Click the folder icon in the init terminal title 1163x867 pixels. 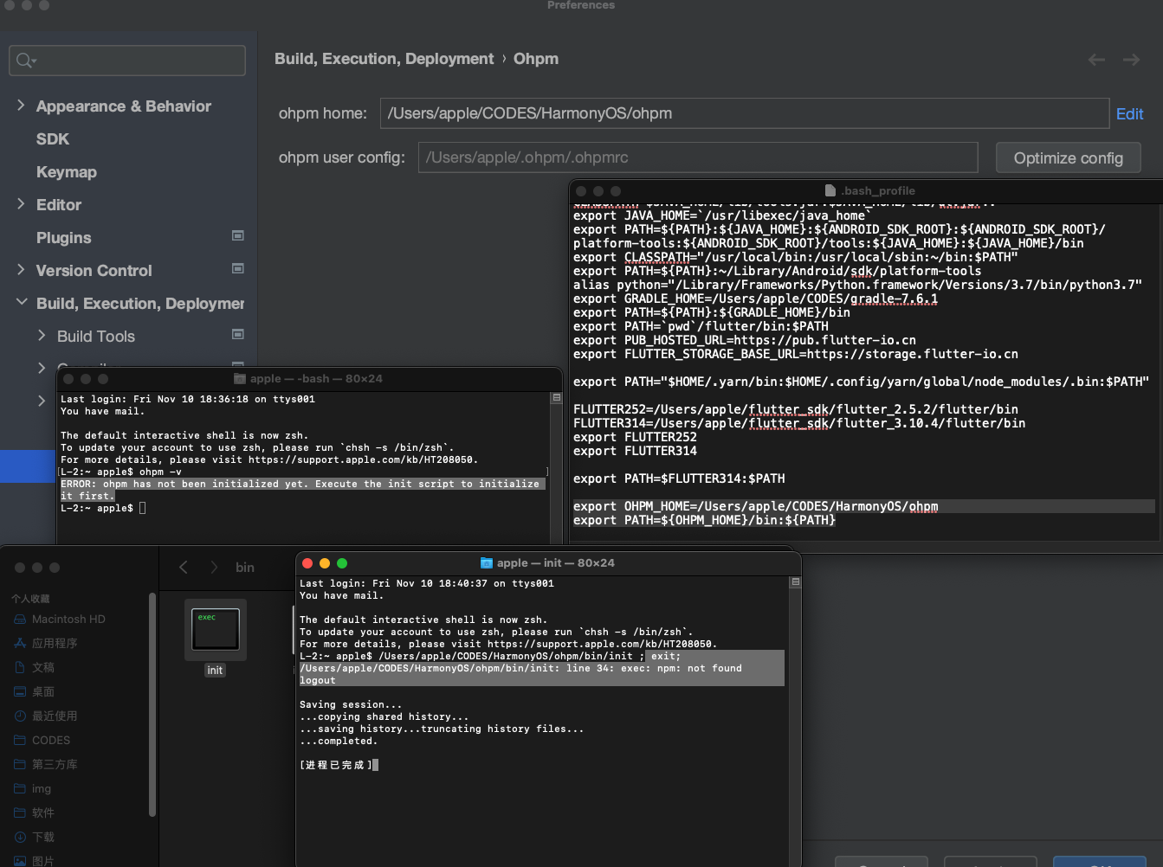click(x=486, y=563)
